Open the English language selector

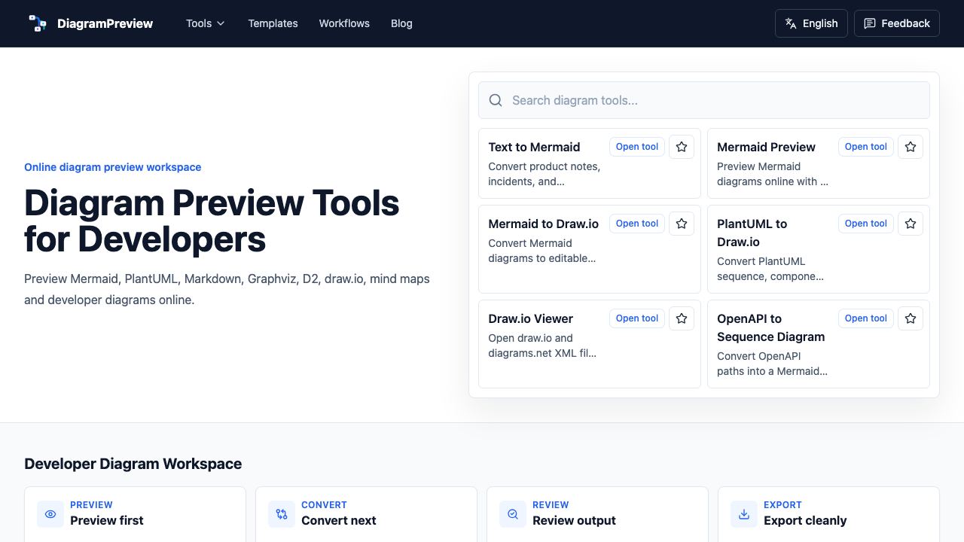pyautogui.click(x=811, y=23)
